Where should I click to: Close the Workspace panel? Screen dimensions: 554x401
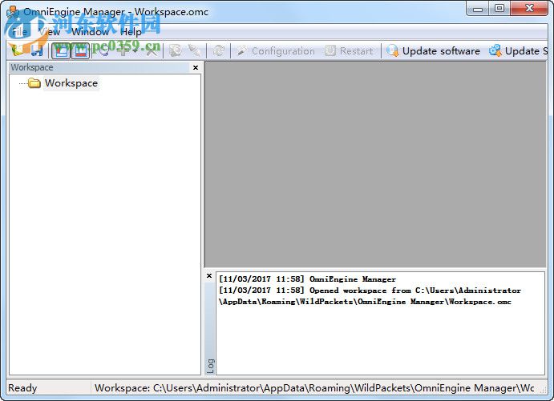click(x=196, y=67)
